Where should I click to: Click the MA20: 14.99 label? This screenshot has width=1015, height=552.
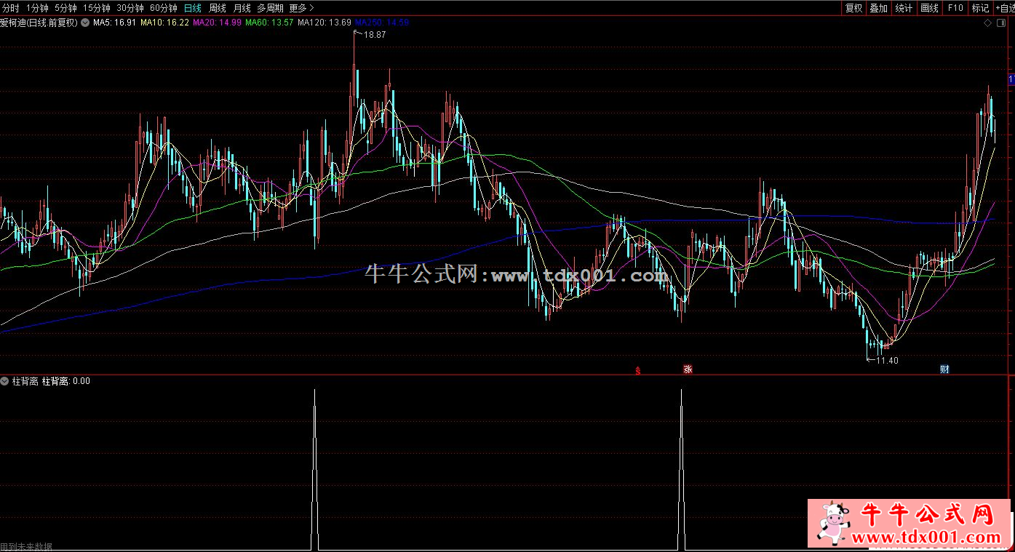[x=218, y=23]
